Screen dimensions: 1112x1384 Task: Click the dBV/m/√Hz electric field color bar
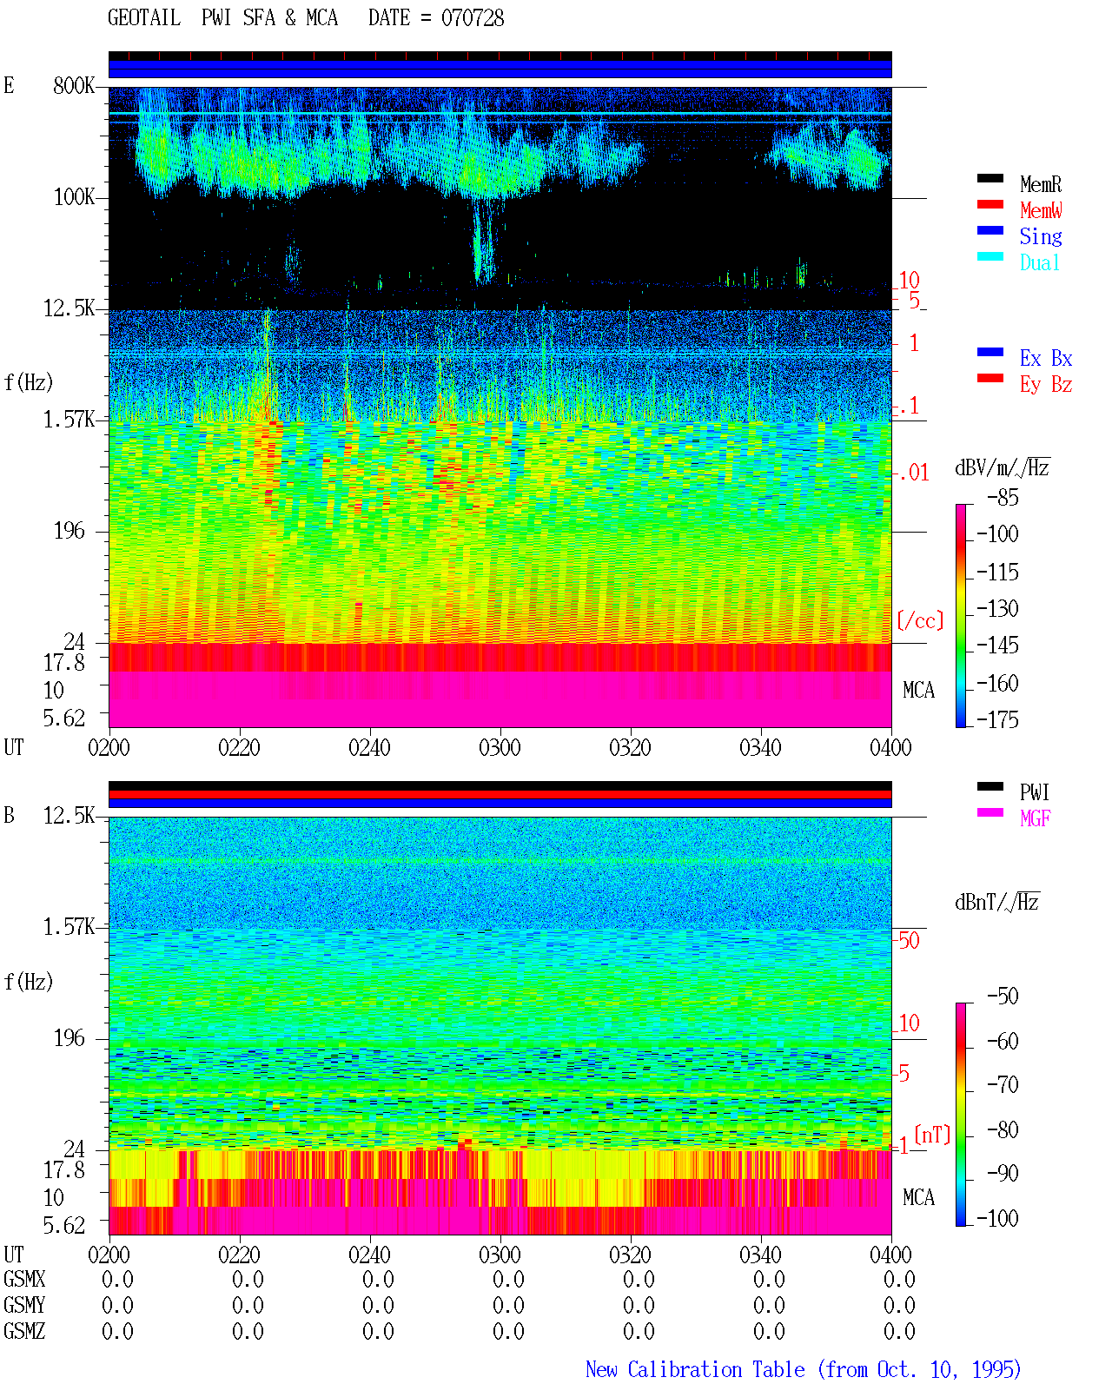(961, 615)
